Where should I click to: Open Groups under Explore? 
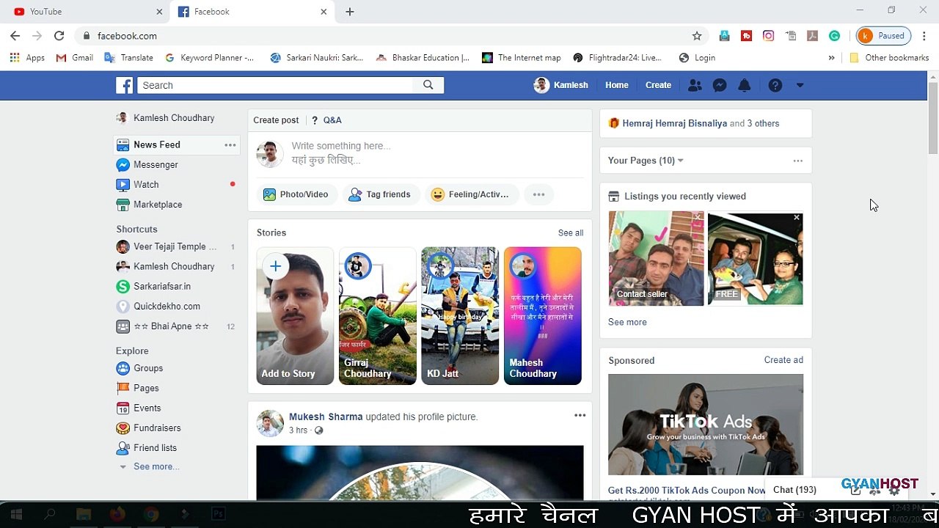148,368
